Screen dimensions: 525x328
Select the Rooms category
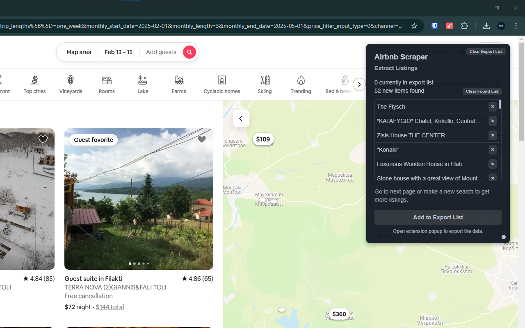[107, 84]
